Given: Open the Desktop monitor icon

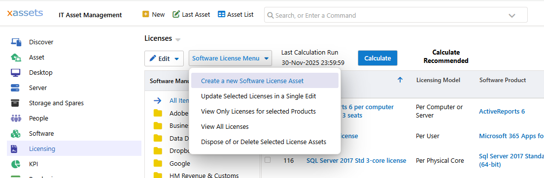Looking at the screenshot, I should [x=16, y=72].
